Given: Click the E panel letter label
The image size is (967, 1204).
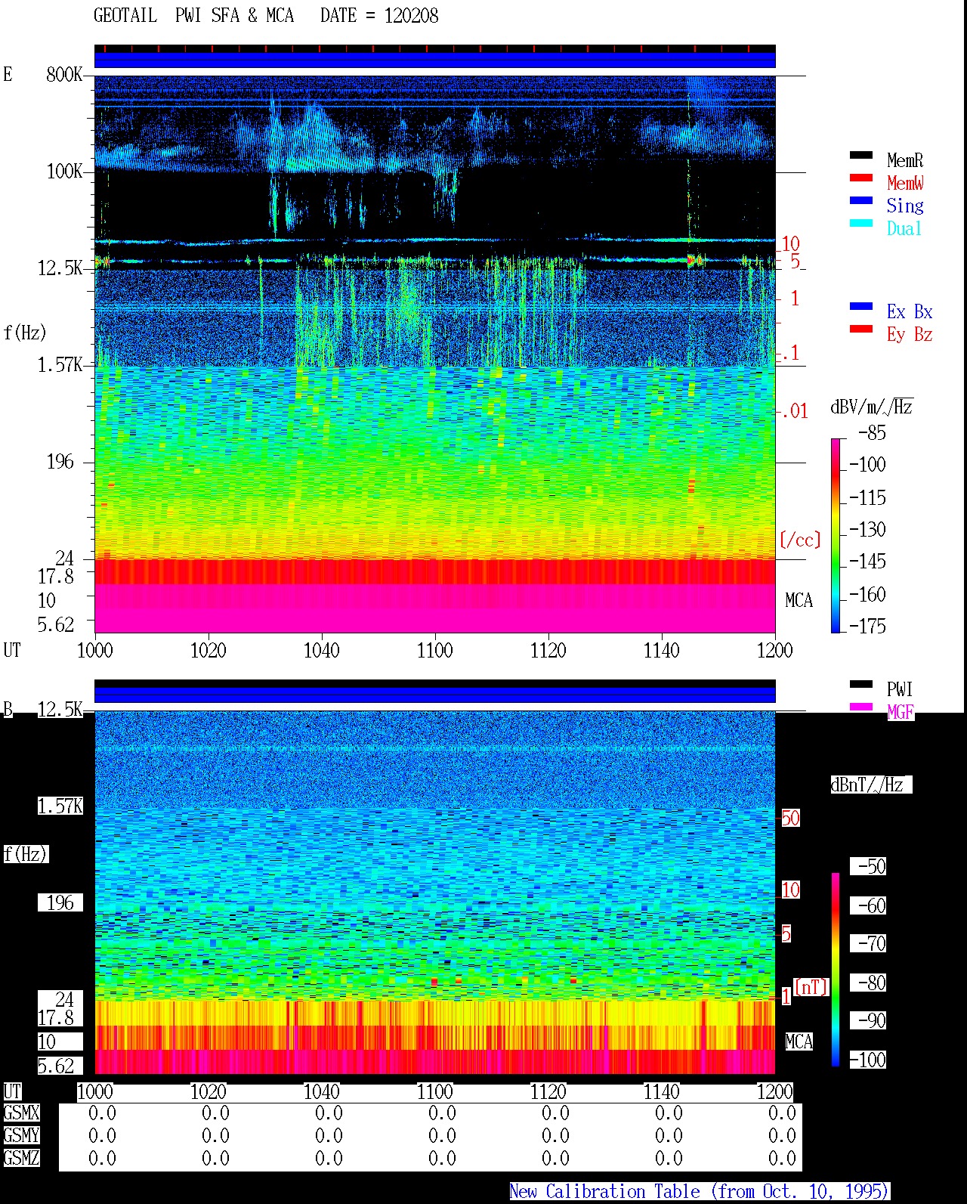Looking at the screenshot, I should click(x=8, y=74).
